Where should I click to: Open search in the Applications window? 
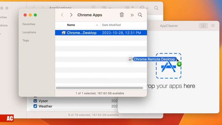156,8
